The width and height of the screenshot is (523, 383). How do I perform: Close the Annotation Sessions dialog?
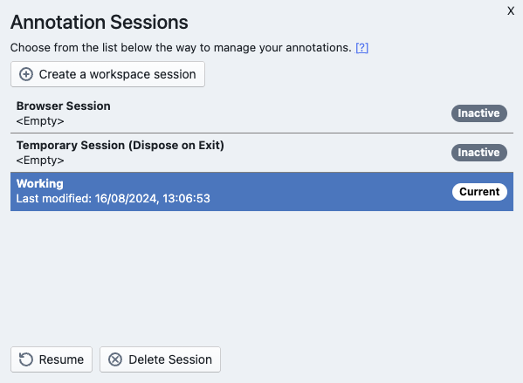[511, 11]
